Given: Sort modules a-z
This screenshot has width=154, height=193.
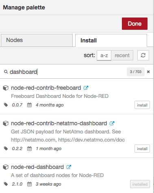Looking at the screenshot, I should coord(104,55).
